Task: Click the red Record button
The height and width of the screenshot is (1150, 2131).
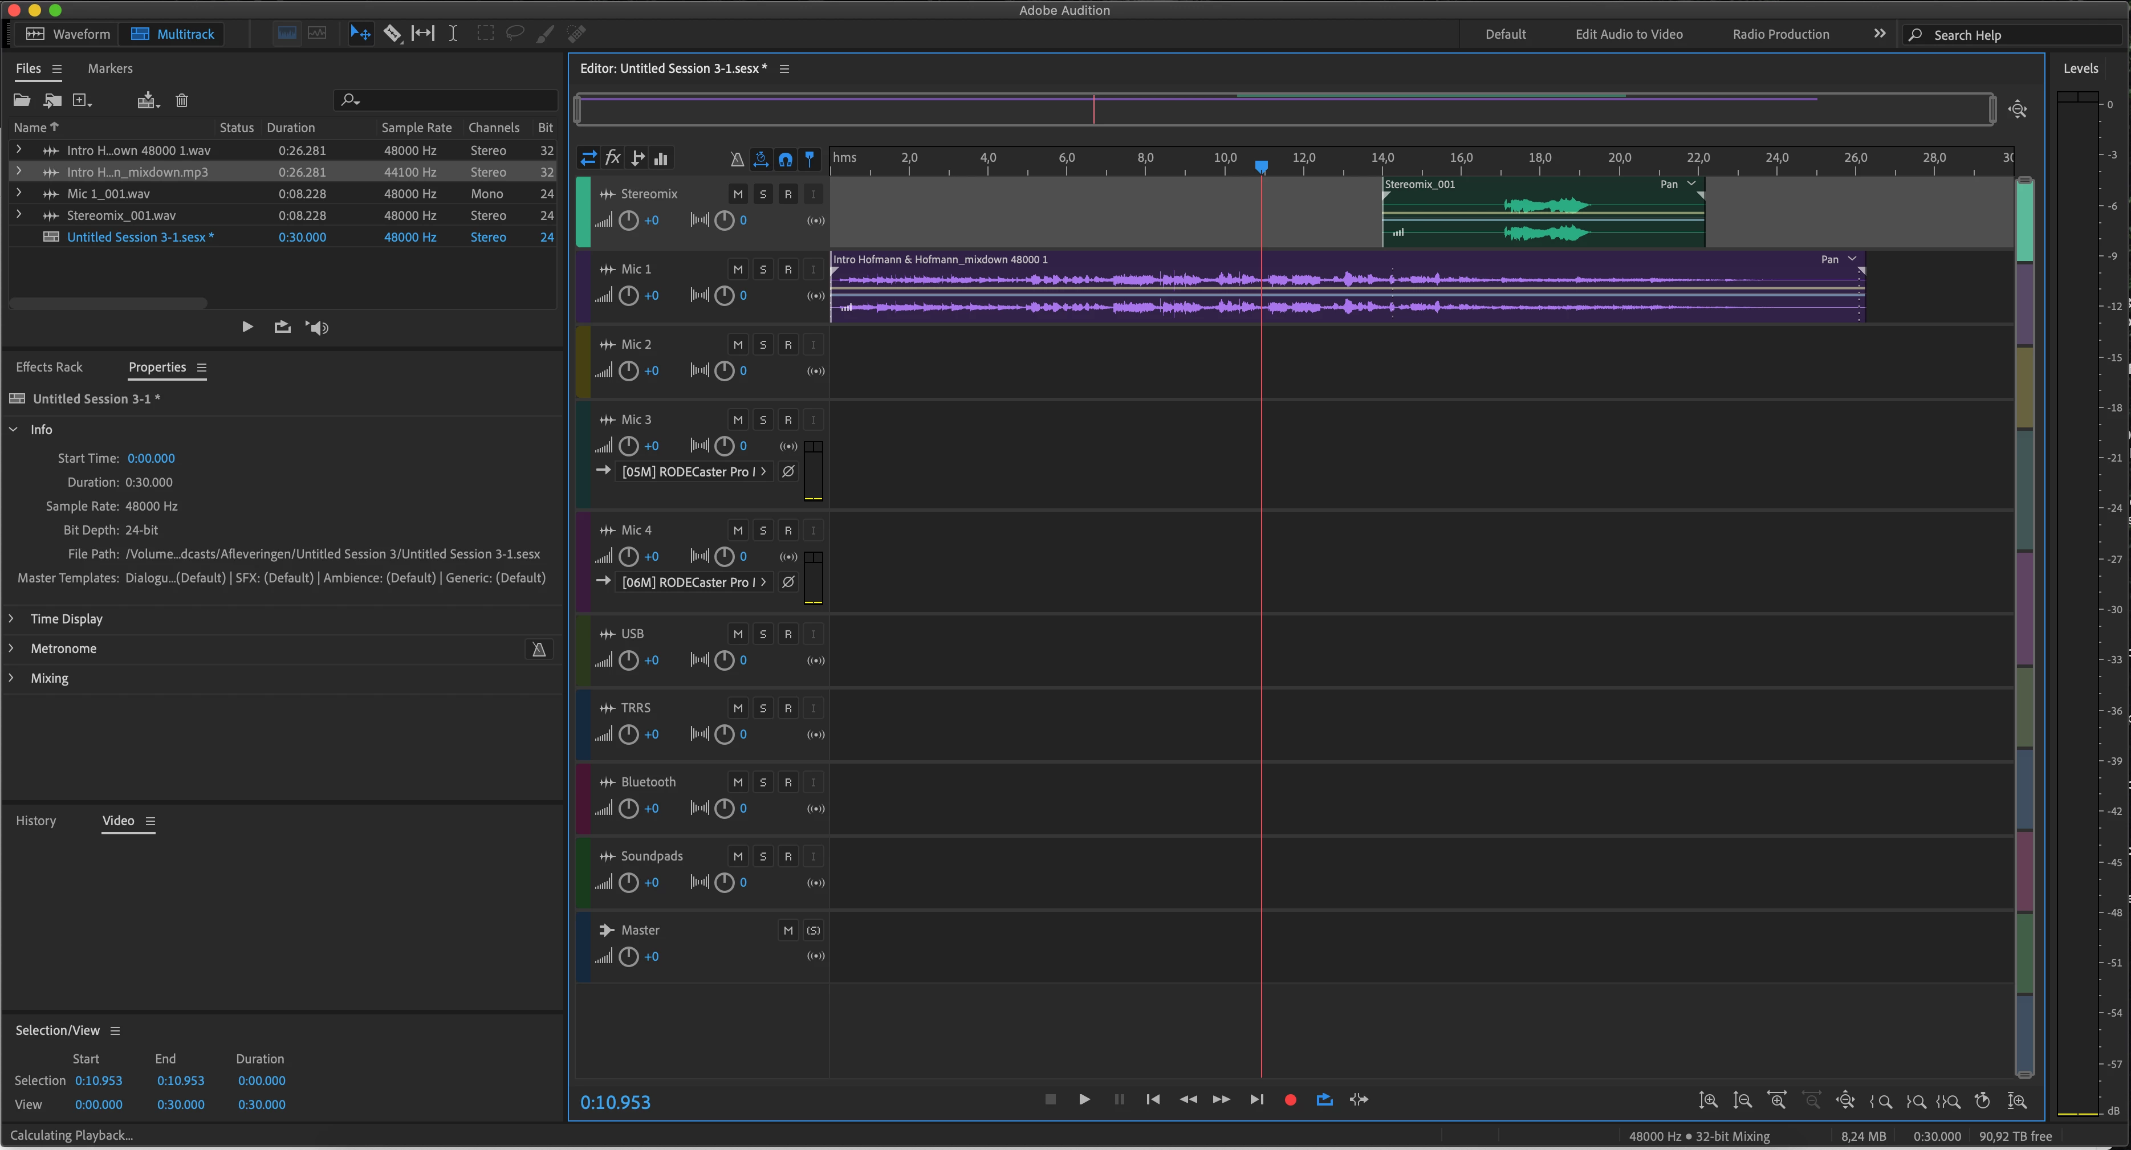Action: point(1290,1100)
